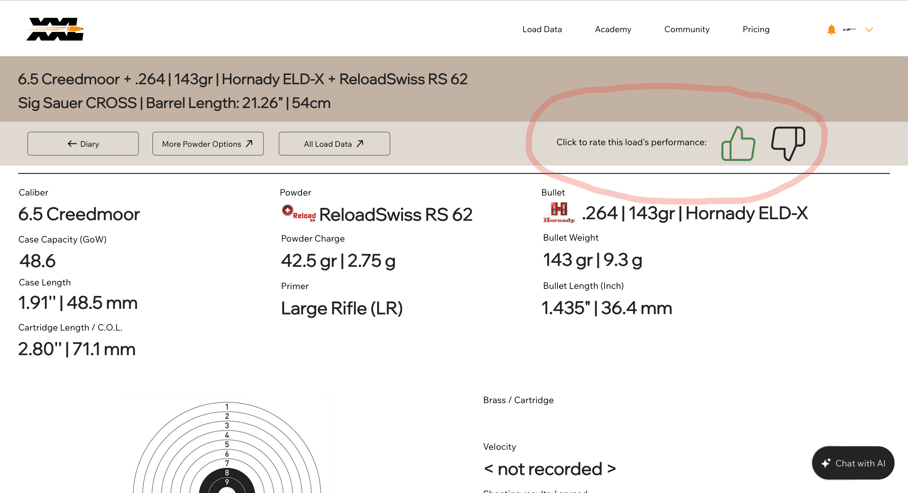The width and height of the screenshot is (908, 493).
Task: Click the case capacity value 48.6
Action: pyautogui.click(x=37, y=261)
